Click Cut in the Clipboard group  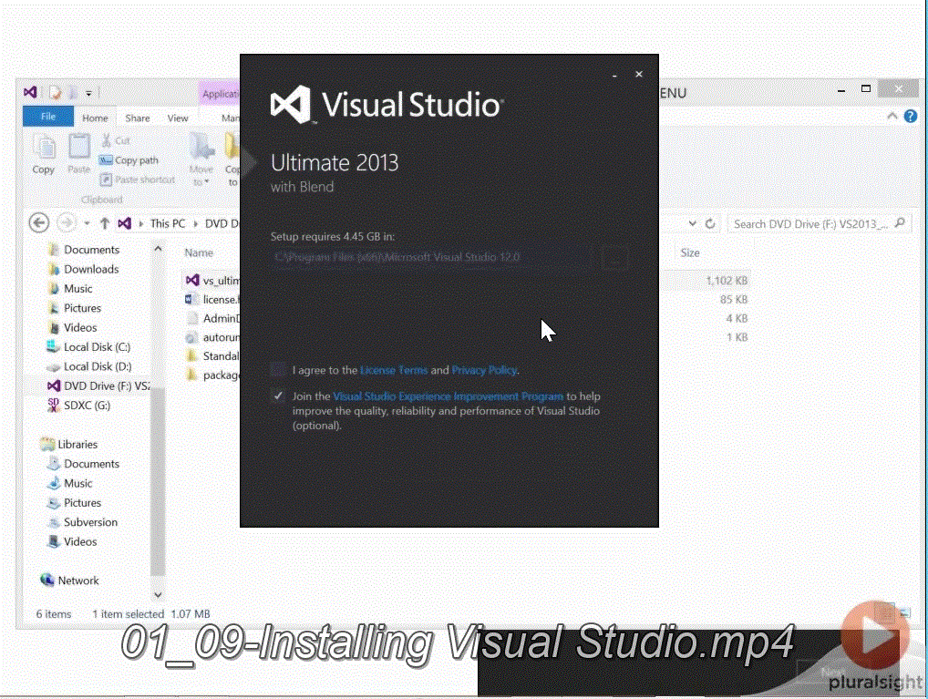(116, 141)
